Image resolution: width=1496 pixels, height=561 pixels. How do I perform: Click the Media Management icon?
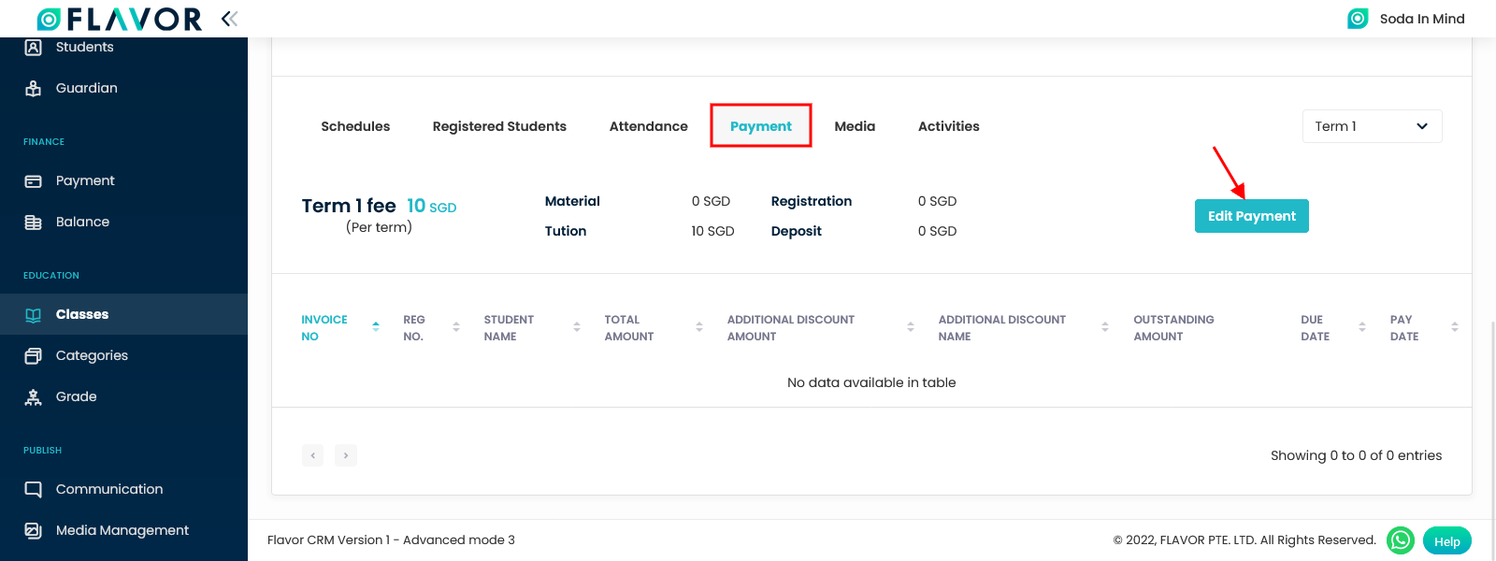(34, 530)
